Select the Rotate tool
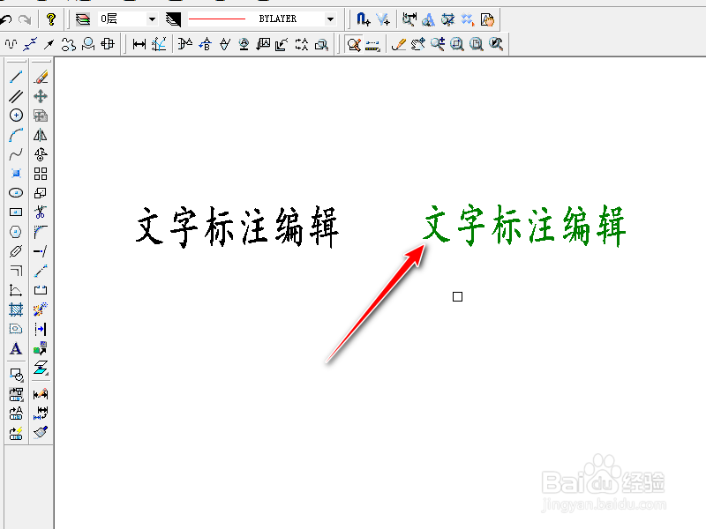706x529 pixels. (x=41, y=154)
